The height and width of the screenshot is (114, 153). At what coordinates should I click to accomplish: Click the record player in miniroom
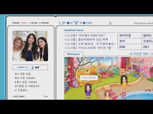129,69
